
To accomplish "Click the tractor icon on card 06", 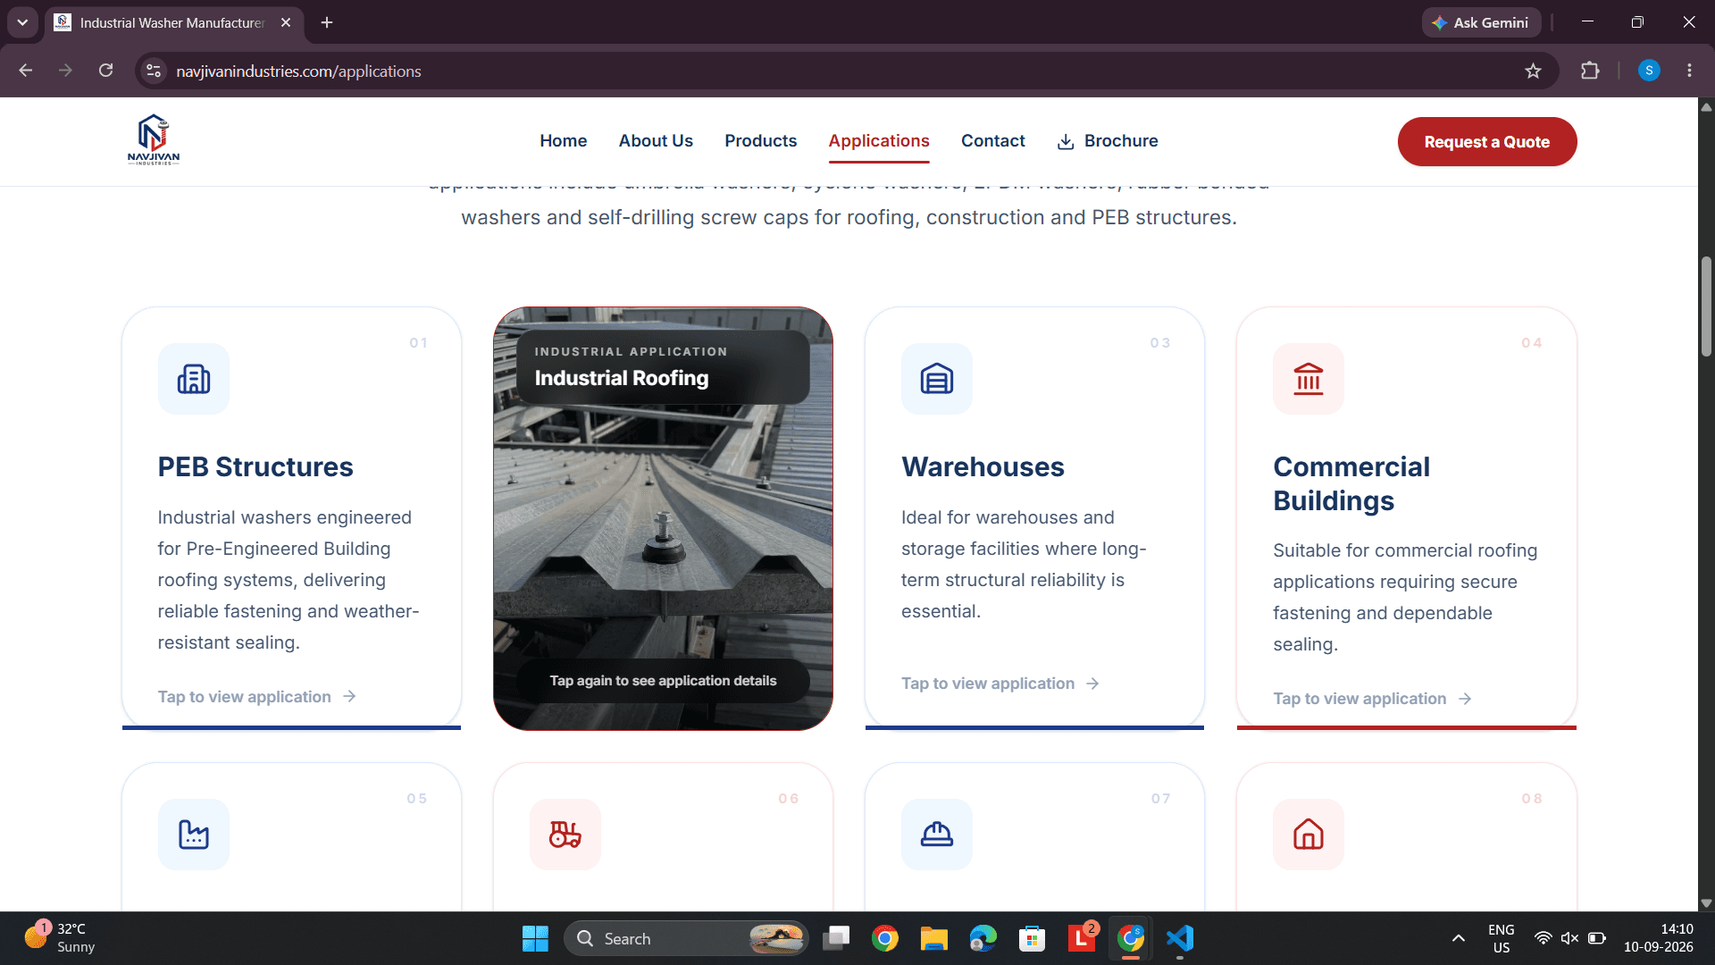I will click(x=565, y=835).
